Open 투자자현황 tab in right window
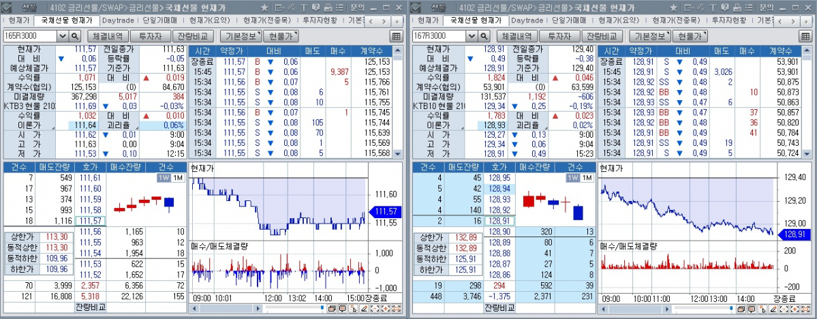This screenshot has height=319, width=817. click(x=730, y=21)
